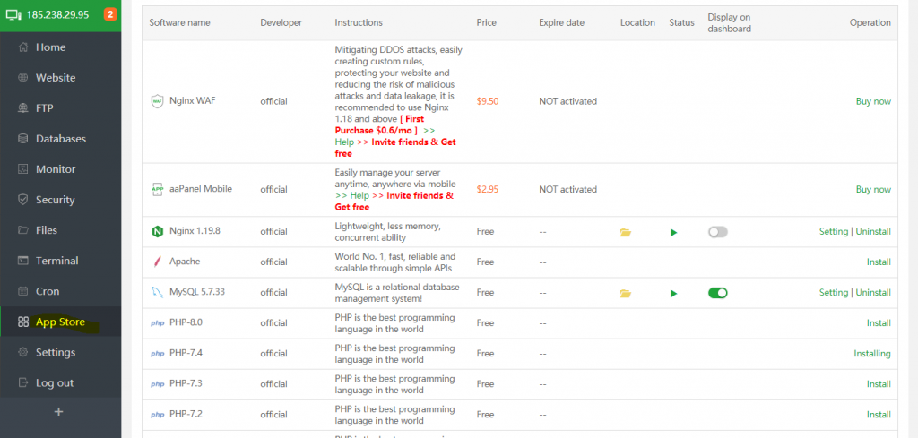This screenshot has height=438, width=918.
Task: Open the Databases menu in sidebar
Action: pyautogui.click(x=60, y=139)
